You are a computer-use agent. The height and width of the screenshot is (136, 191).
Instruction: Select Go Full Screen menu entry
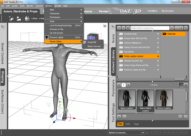64,33
